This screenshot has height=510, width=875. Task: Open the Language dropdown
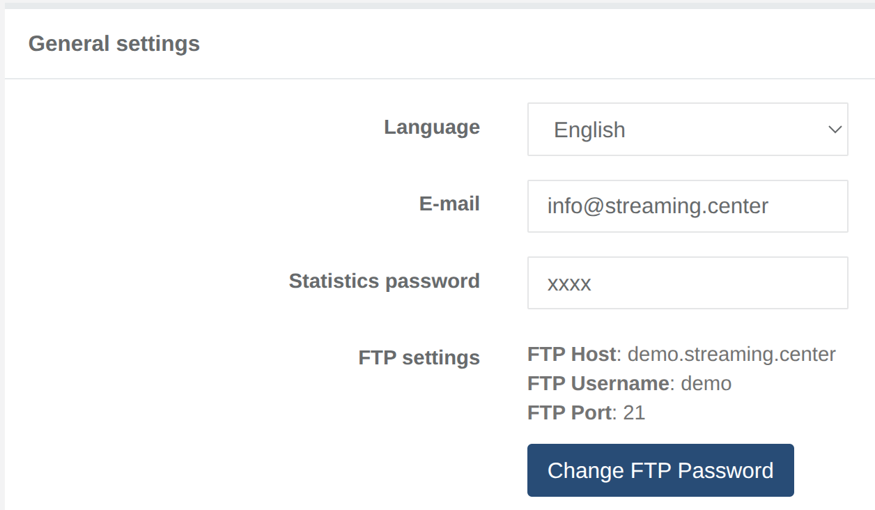[x=687, y=130]
